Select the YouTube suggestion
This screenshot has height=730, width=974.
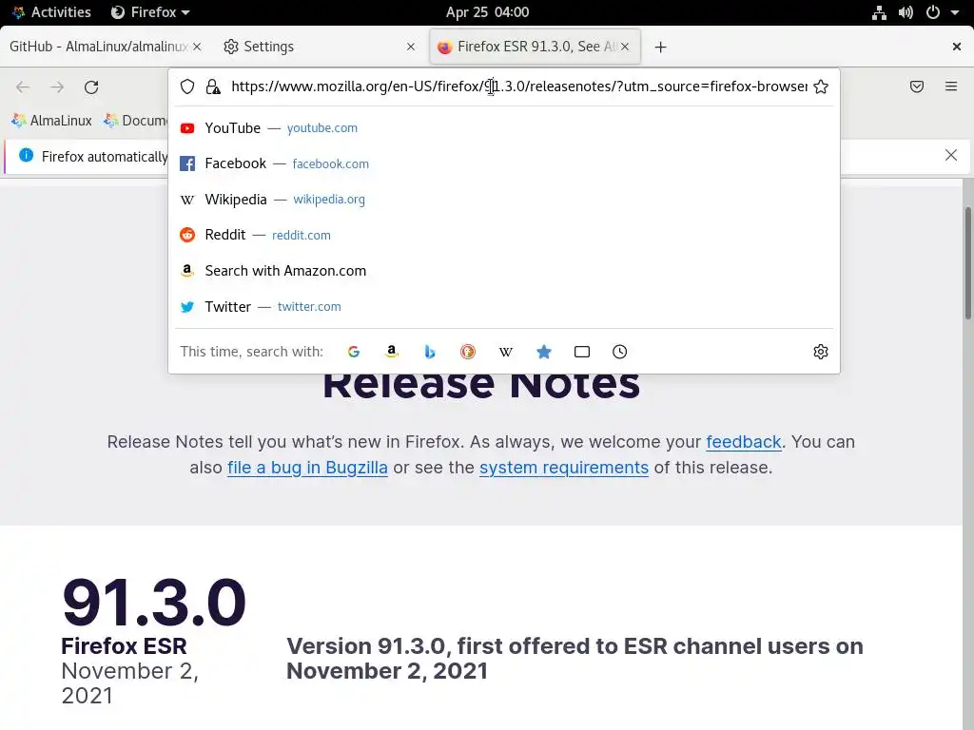[504, 128]
